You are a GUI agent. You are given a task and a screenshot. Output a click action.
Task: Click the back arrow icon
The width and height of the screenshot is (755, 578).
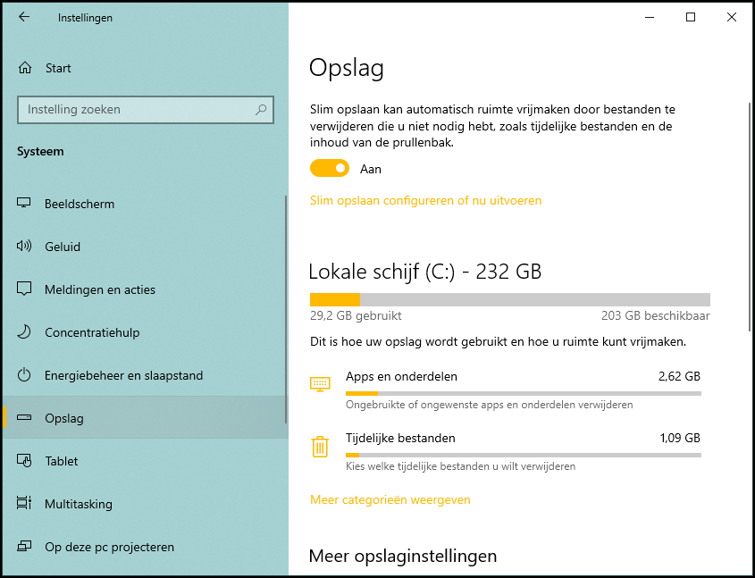pos(23,17)
